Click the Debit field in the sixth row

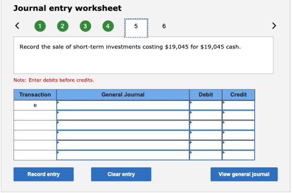[x=206, y=155]
